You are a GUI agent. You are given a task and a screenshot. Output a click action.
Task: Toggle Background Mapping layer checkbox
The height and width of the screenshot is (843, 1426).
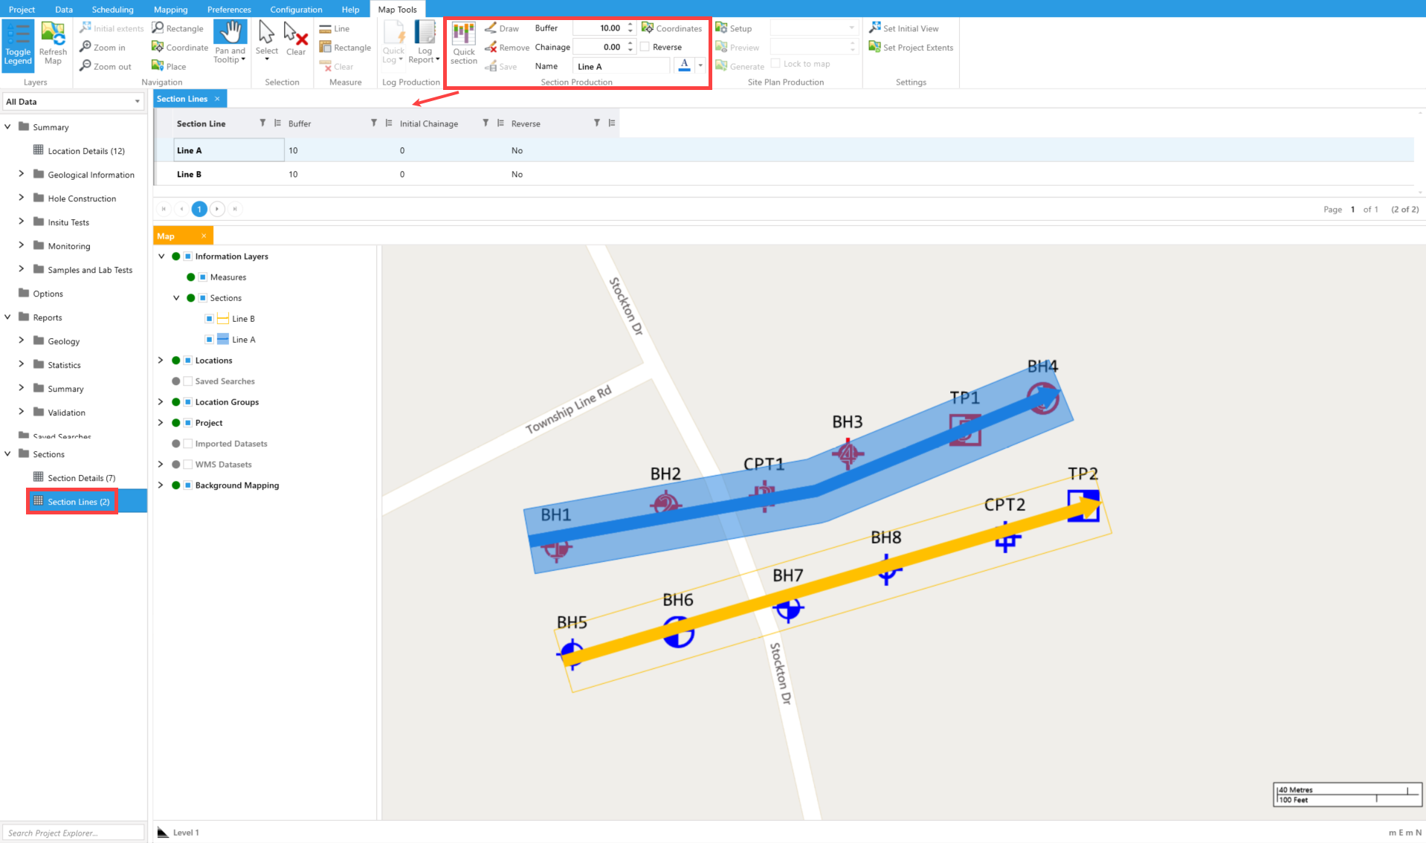tap(189, 485)
